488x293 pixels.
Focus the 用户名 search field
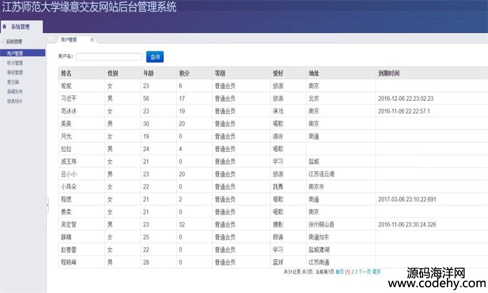[109, 57]
